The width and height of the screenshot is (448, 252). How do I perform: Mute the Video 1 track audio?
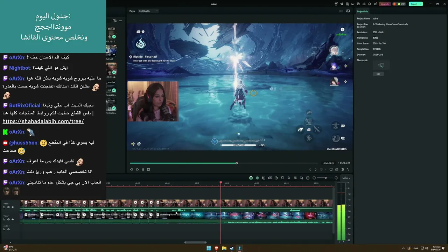(8, 219)
